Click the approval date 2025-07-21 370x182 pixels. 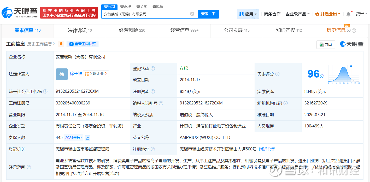click(315, 115)
